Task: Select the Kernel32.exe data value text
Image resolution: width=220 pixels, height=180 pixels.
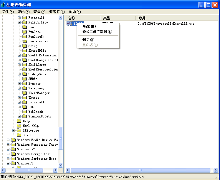Action: point(166,23)
